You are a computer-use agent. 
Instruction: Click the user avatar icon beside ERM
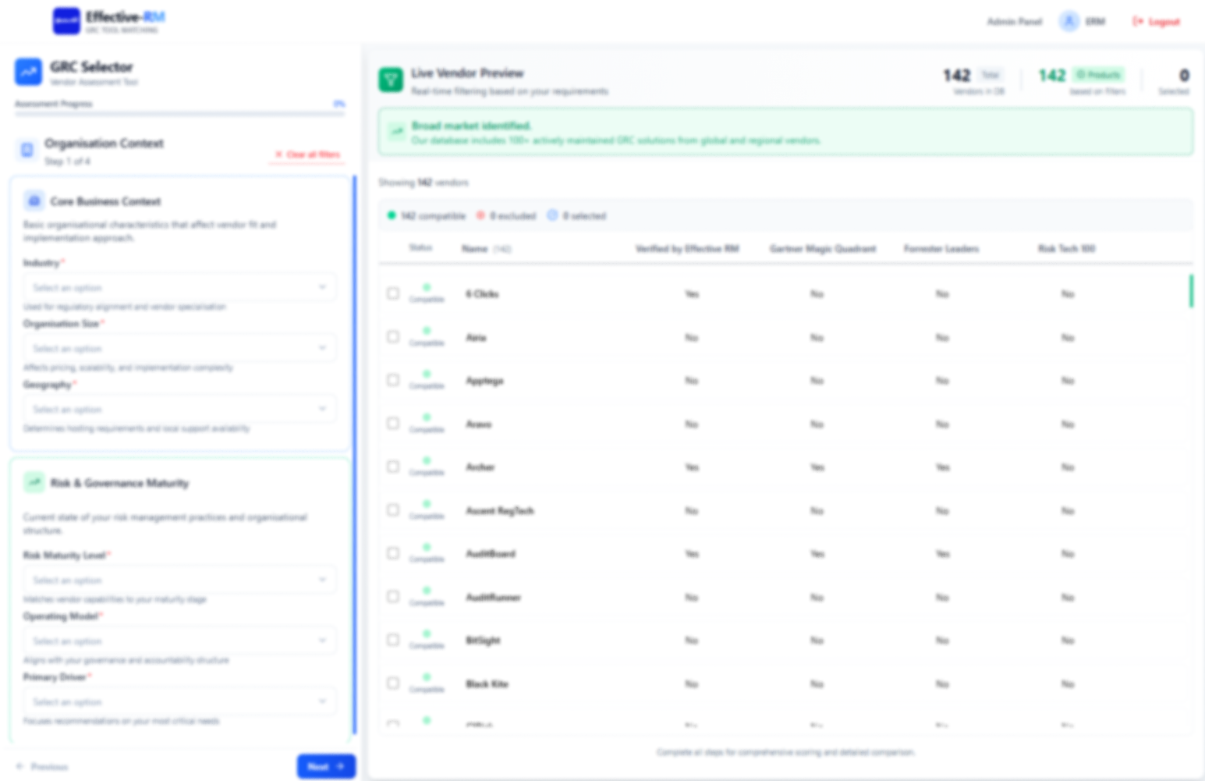pos(1069,21)
